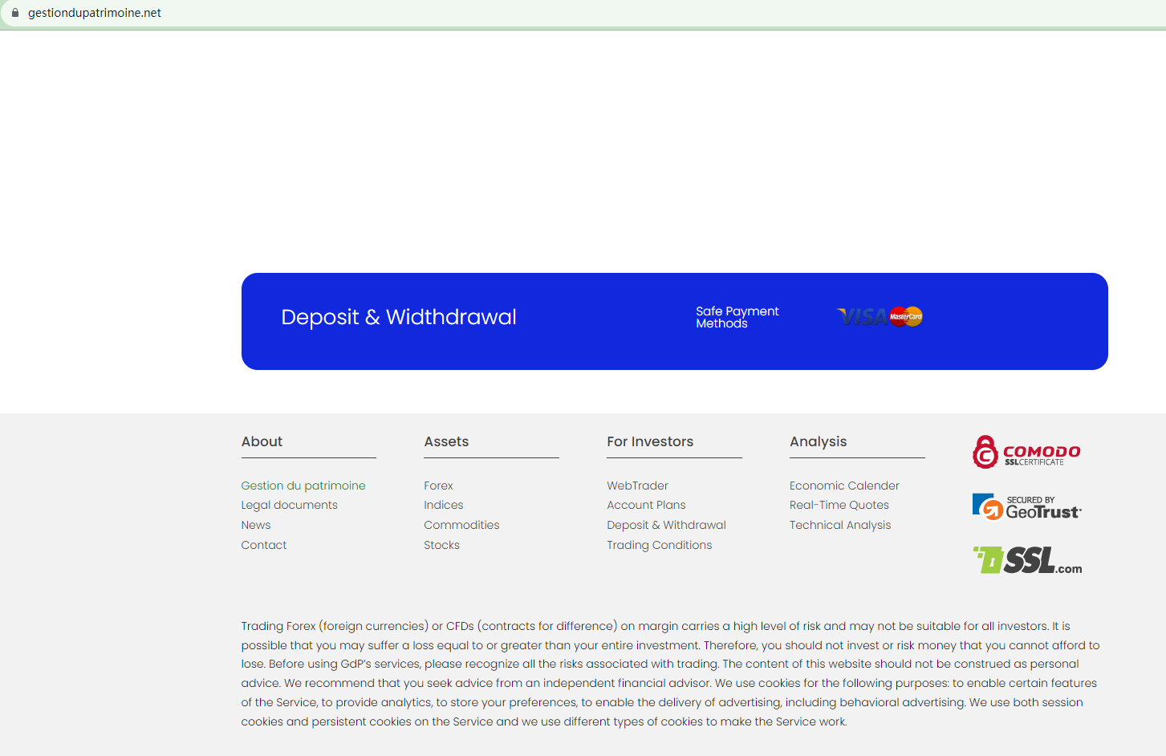Open the Stocks assets link
This screenshot has height=756, width=1166.
442,545
